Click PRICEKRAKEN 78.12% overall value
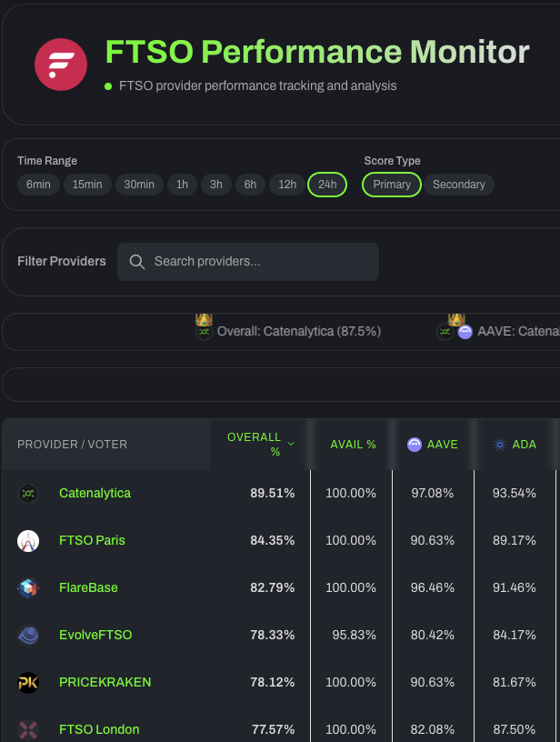This screenshot has height=742, width=560. (x=273, y=682)
